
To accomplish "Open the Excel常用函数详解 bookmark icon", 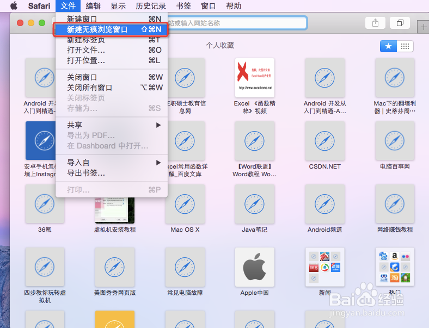I will click(x=186, y=141).
